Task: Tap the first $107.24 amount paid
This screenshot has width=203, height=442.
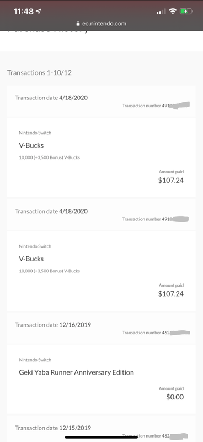Action: pyautogui.click(x=171, y=181)
